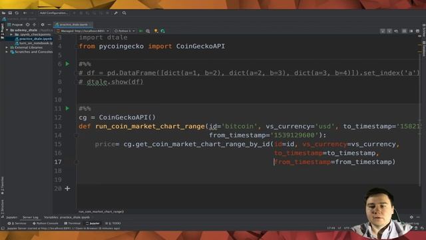Place cursor on cg = CoinGeckoAPI() line
Image resolution: width=426 pixels, height=240 pixels.
click(117, 117)
